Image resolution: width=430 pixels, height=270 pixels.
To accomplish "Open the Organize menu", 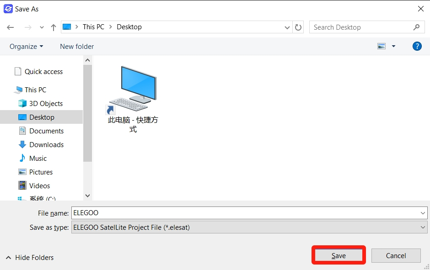I will pos(26,47).
